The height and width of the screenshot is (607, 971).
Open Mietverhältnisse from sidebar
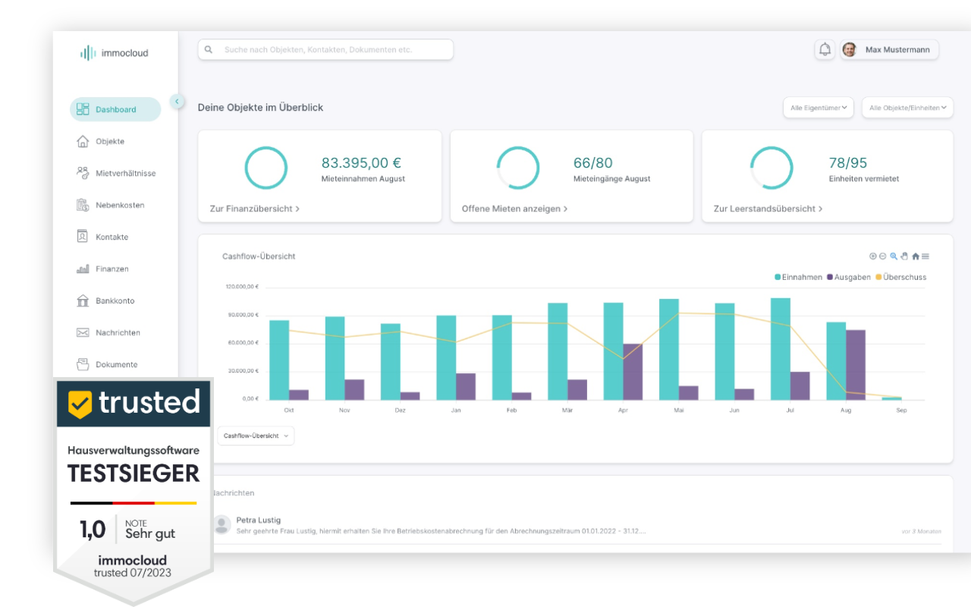[x=125, y=173]
